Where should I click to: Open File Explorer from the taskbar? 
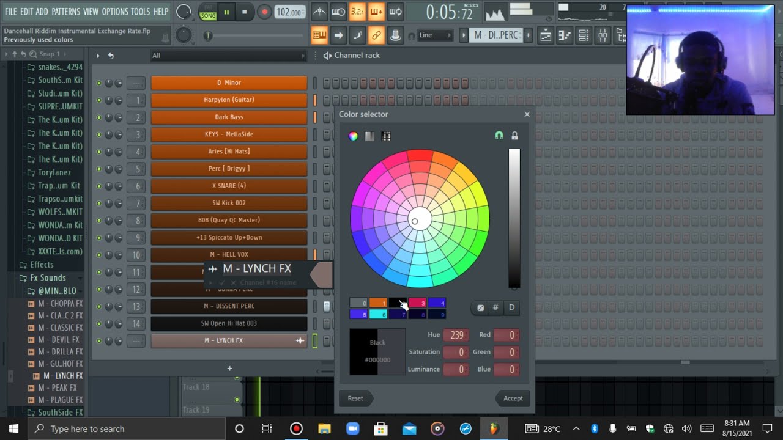point(324,428)
